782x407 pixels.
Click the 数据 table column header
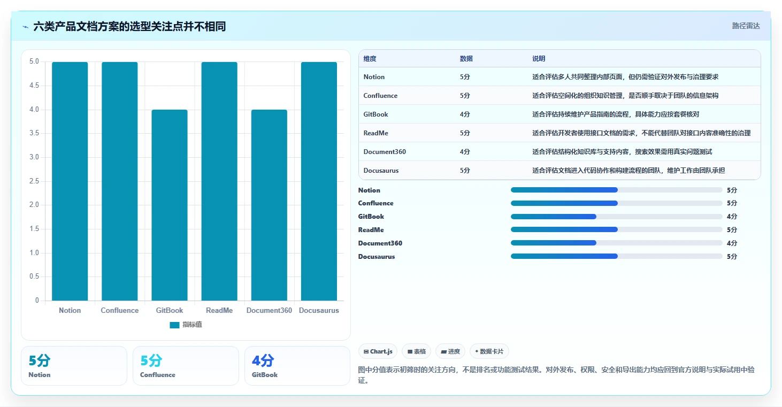pos(466,59)
